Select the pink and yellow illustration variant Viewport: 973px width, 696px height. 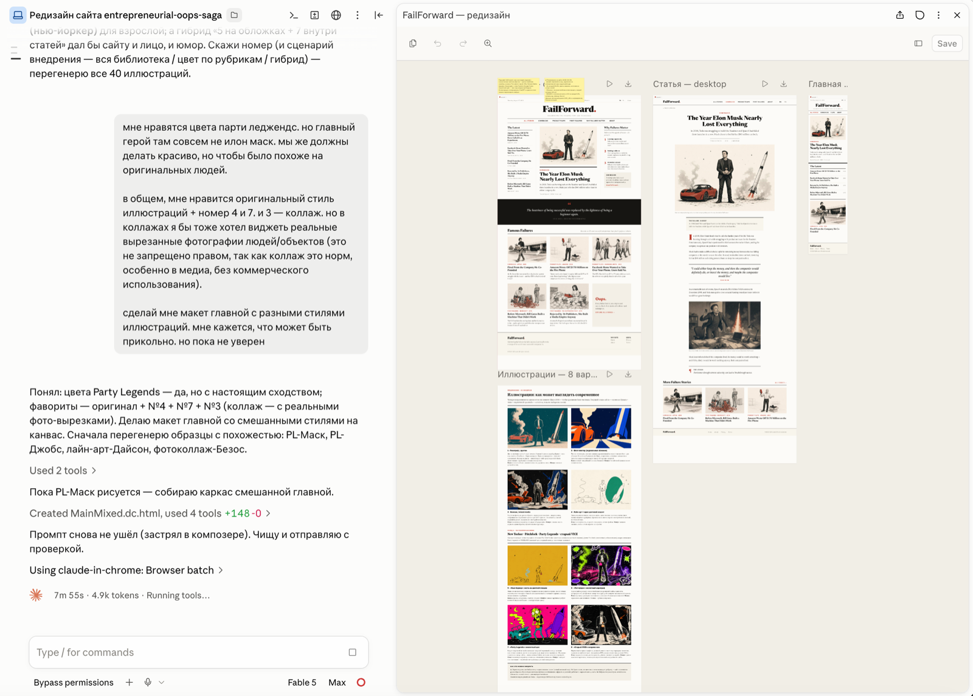[537, 625]
